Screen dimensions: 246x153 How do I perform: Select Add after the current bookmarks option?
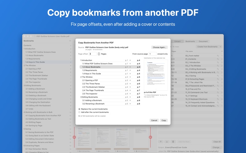tap(79, 112)
